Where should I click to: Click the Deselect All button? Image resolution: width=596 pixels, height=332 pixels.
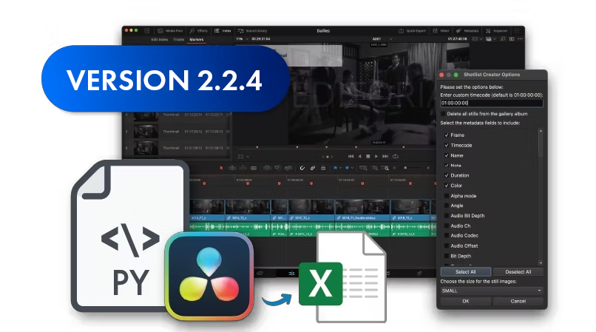coord(518,272)
